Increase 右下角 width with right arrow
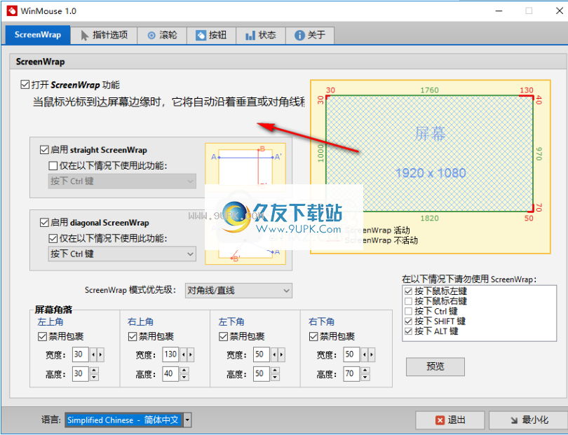The width and height of the screenshot is (568, 435). pyautogui.click(x=372, y=354)
